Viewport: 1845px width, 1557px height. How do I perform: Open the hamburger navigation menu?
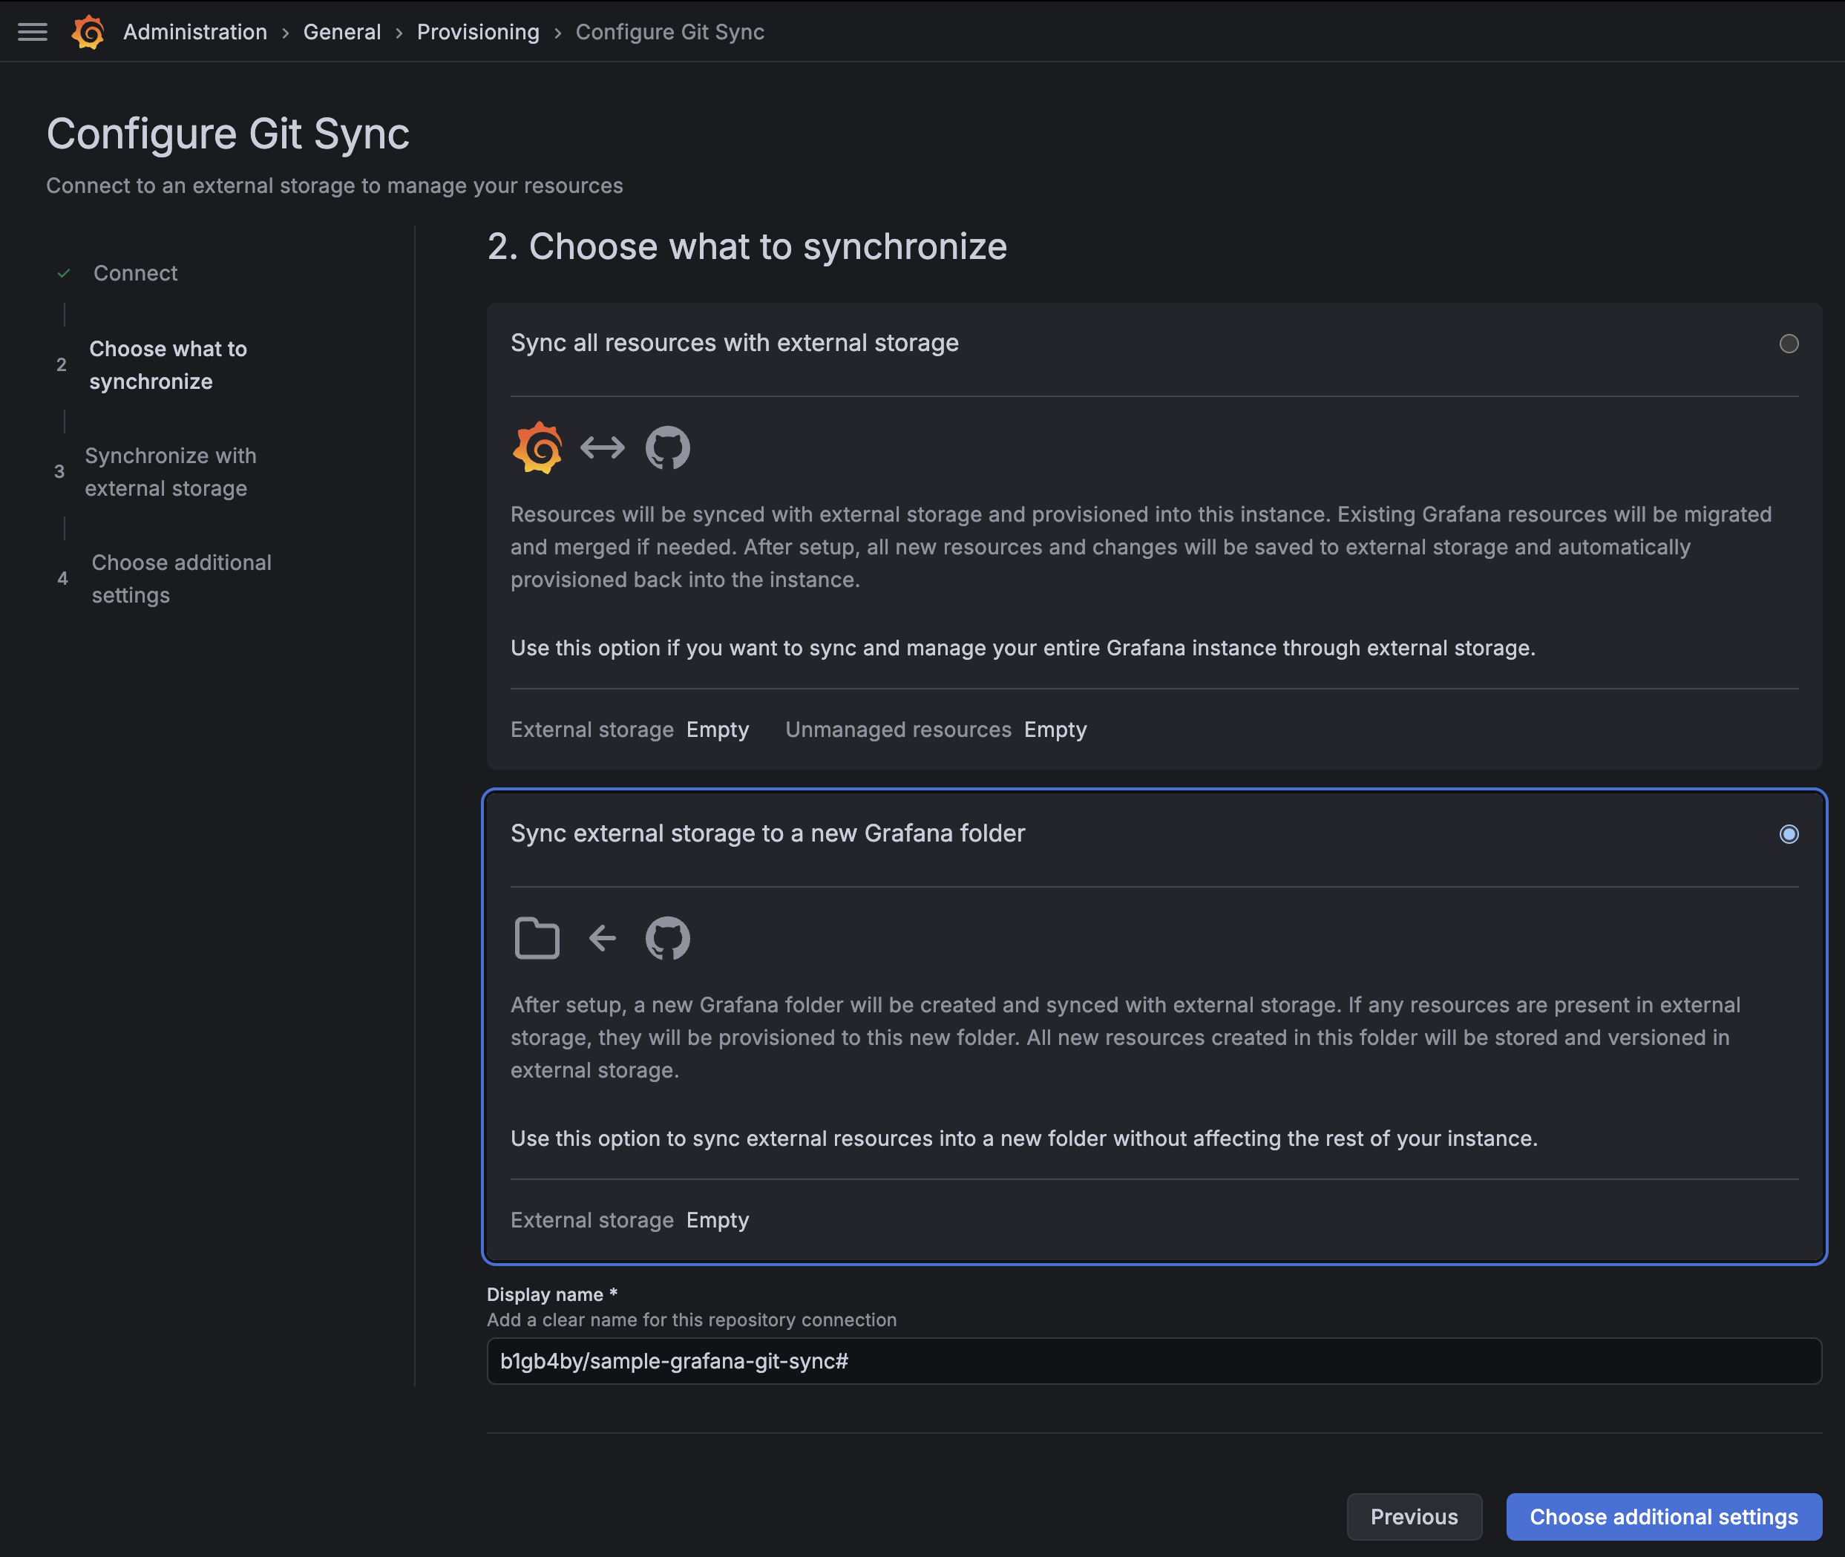coord(33,32)
